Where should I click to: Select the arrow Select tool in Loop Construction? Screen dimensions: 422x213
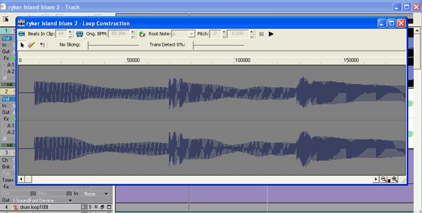click(x=22, y=45)
